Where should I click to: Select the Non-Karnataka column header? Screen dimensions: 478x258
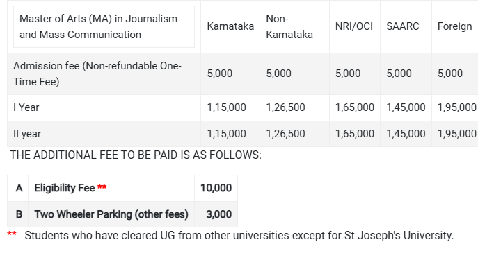point(289,27)
